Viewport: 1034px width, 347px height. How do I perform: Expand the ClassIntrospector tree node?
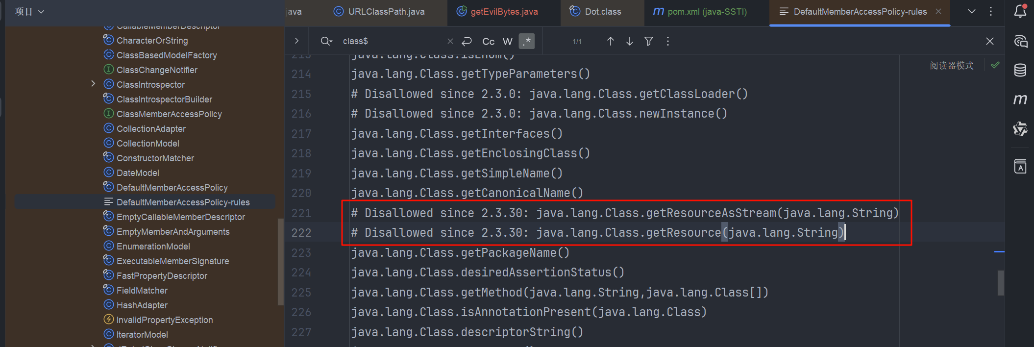point(93,84)
